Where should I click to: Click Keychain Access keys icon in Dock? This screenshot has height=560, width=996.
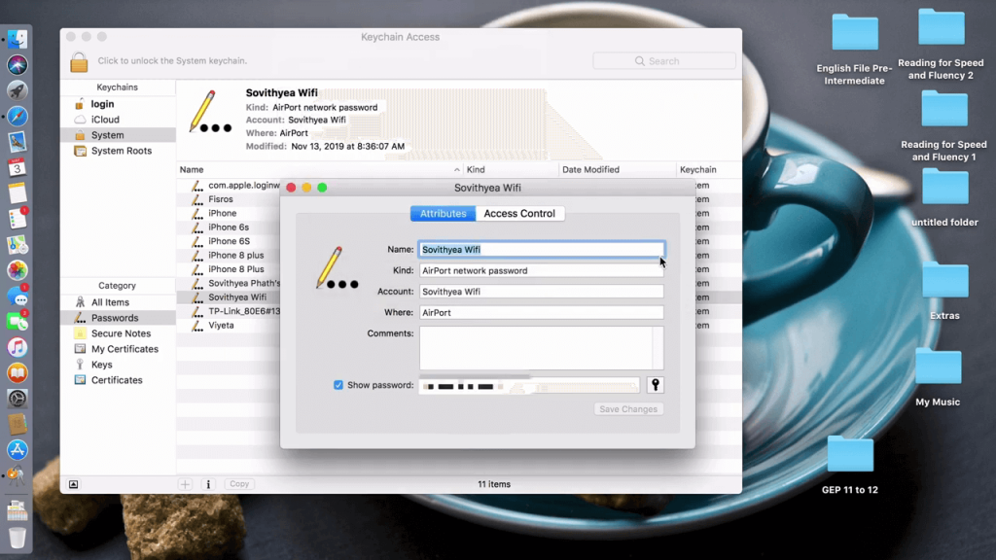pos(18,475)
